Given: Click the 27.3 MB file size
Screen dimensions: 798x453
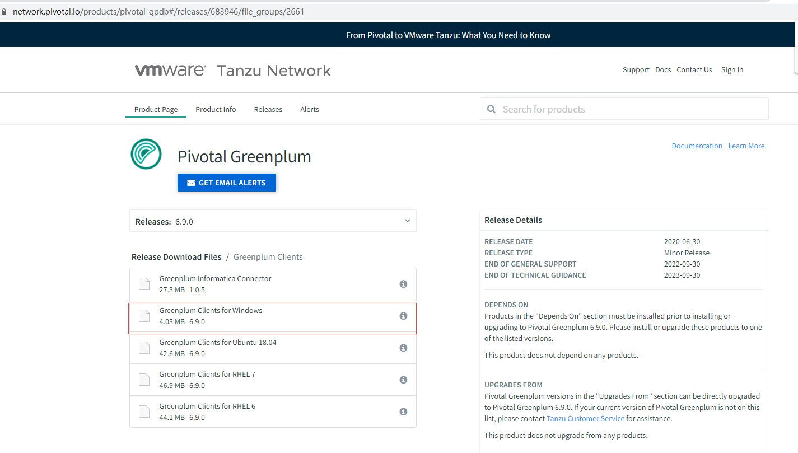Looking at the screenshot, I should coord(172,290).
